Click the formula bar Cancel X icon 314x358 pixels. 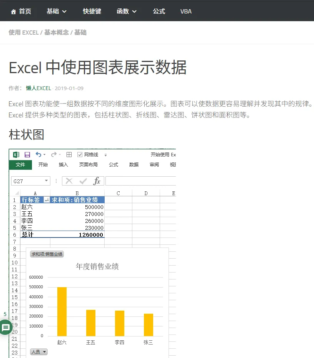[69, 181]
